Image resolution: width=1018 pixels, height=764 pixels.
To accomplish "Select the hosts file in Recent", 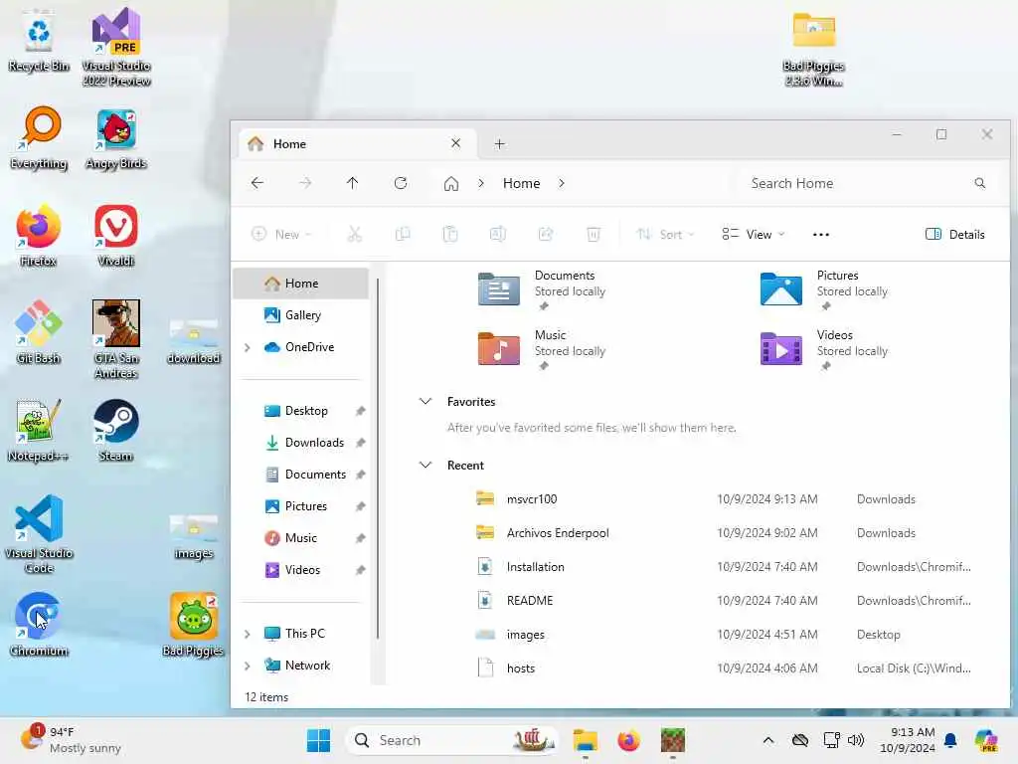I will [x=724, y=668].
